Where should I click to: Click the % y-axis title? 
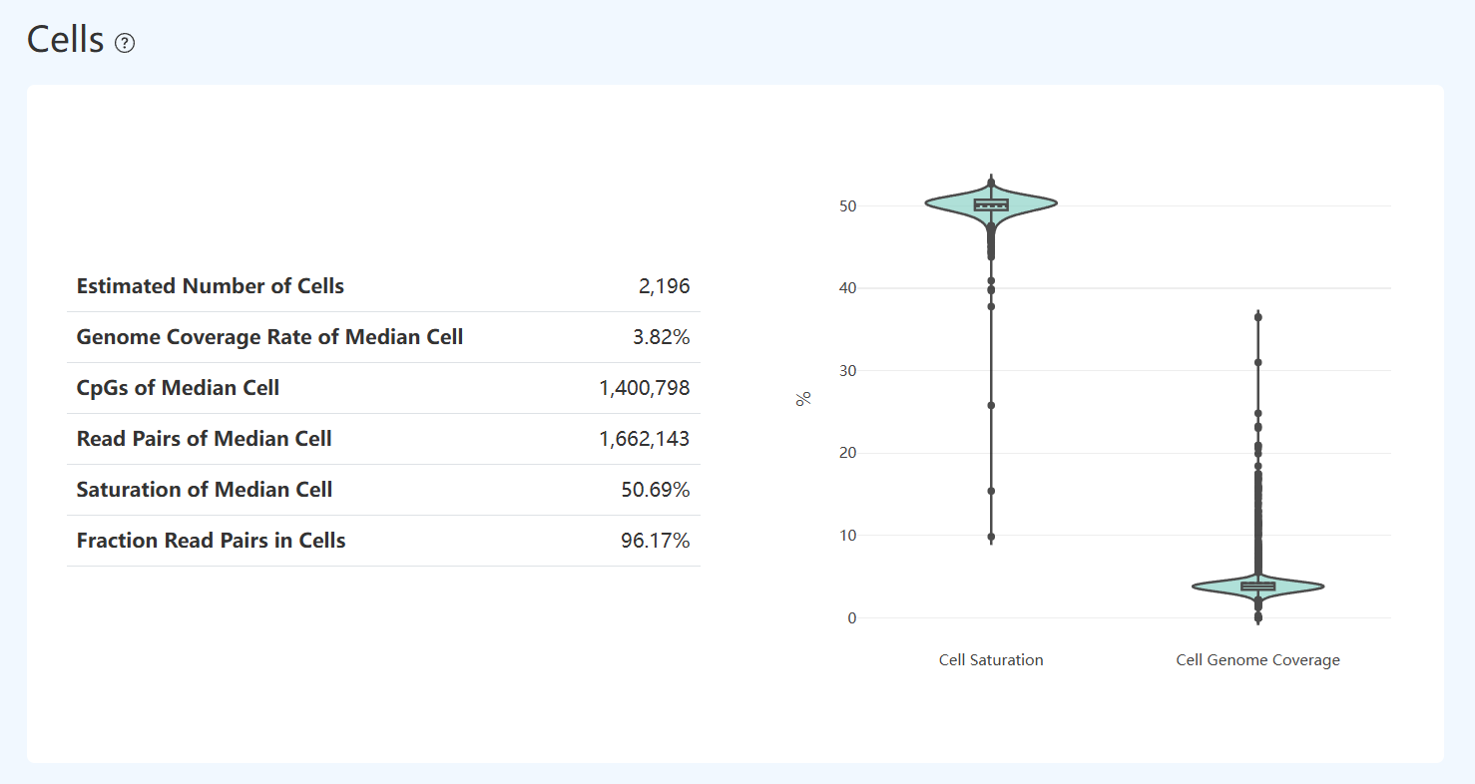pos(803,399)
